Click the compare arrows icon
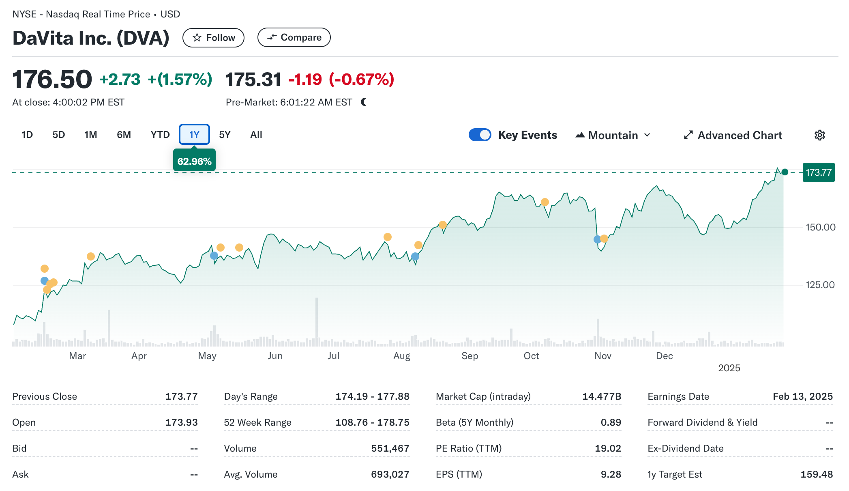This screenshot has height=491, width=849. point(272,37)
